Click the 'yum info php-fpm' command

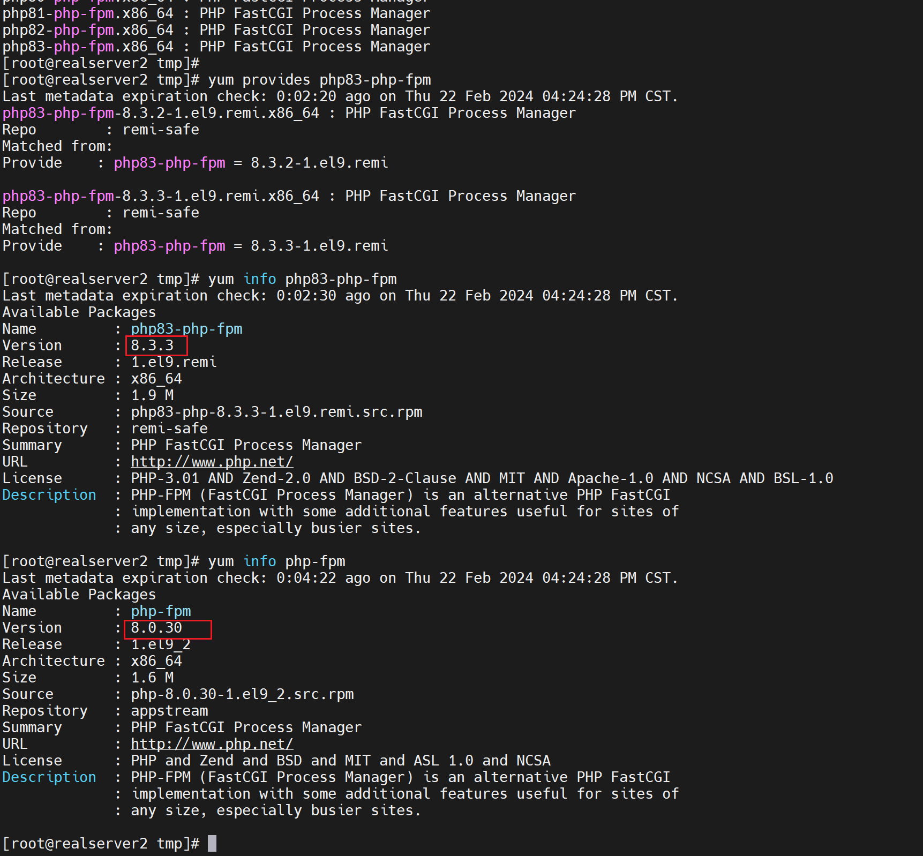(x=276, y=561)
